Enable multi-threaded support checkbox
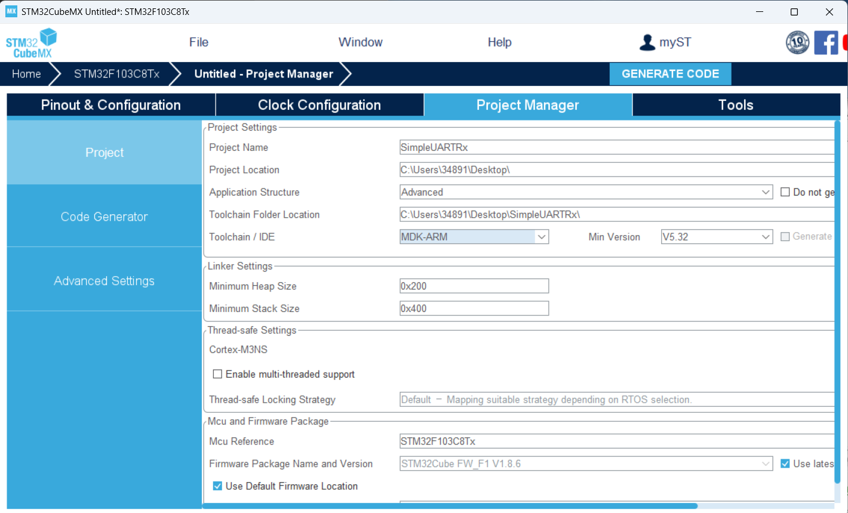The width and height of the screenshot is (848, 513). [218, 374]
